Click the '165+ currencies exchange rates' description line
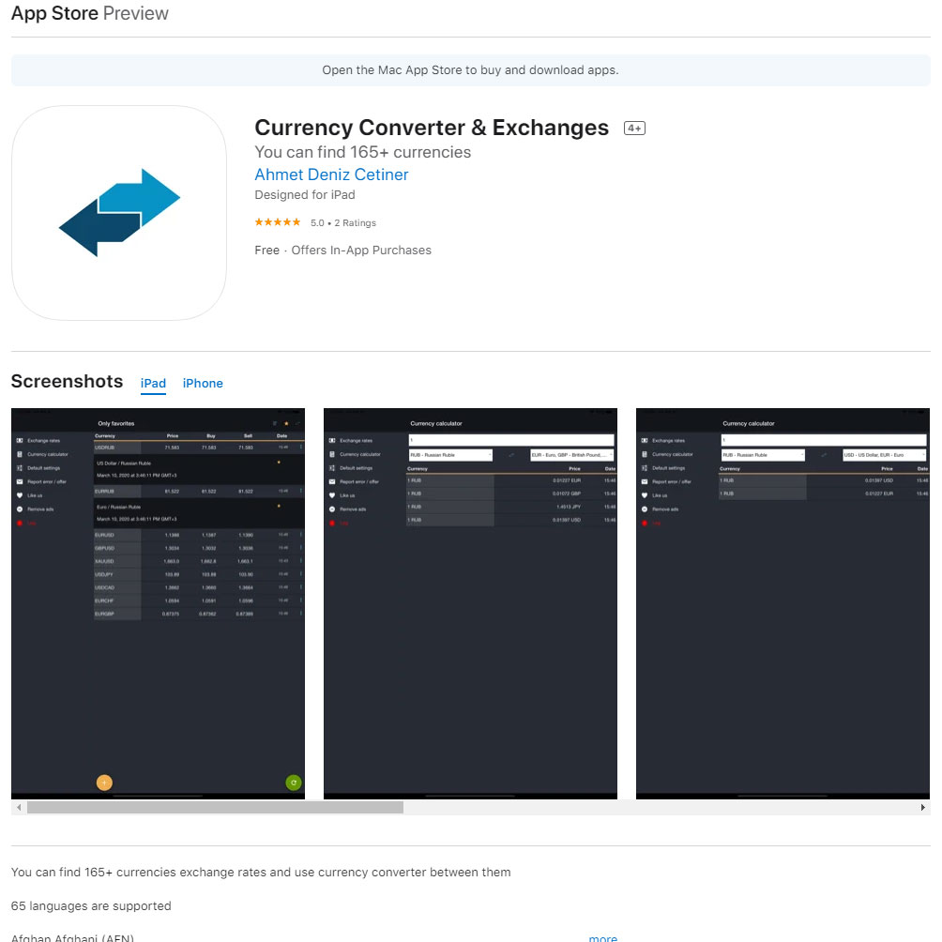Image resolution: width=942 pixels, height=942 pixels. [x=262, y=872]
